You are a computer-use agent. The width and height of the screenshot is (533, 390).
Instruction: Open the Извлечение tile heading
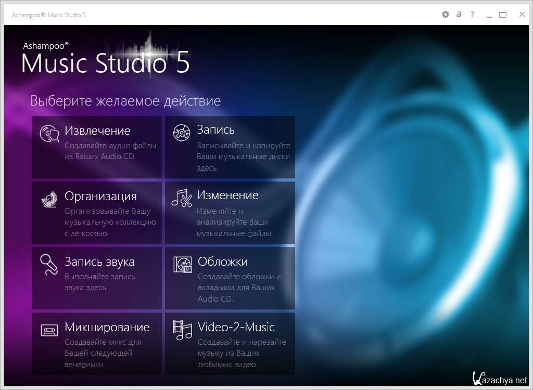[97, 131]
